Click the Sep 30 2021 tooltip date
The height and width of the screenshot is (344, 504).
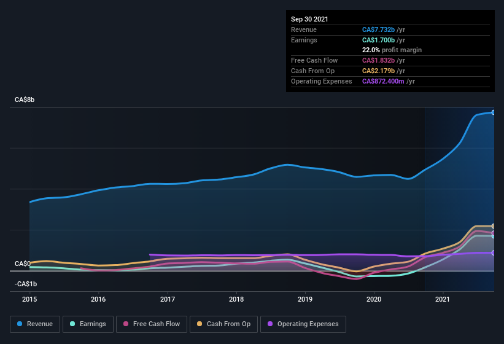pyautogui.click(x=309, y=19)
